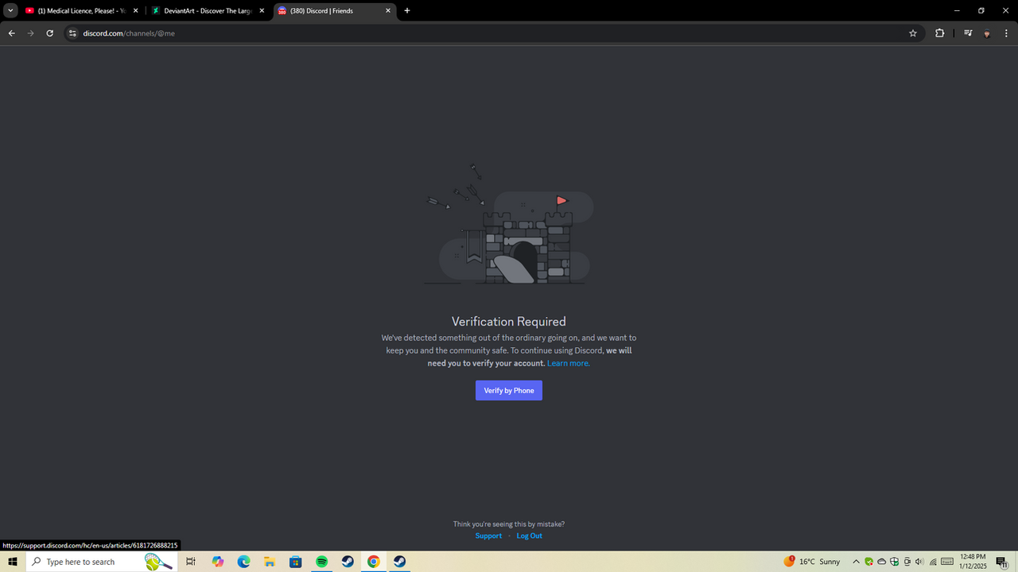Click the Verify by Phone button
The image size is (1018, 572).
509,390
